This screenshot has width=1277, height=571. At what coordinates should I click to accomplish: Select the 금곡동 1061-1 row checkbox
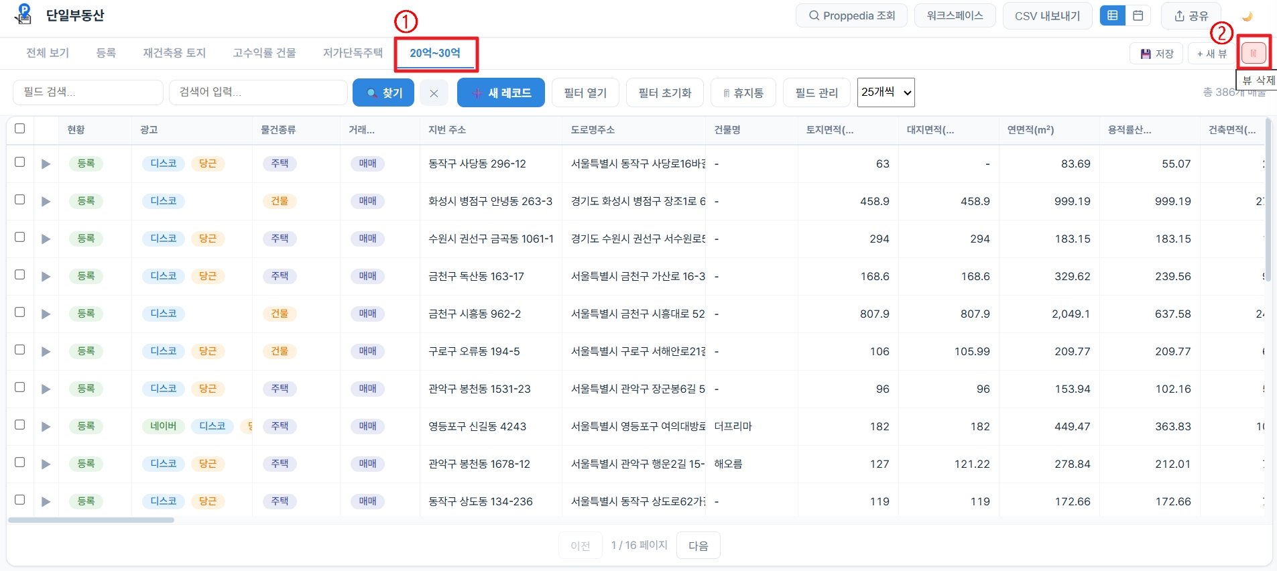(x=20, y=237)
